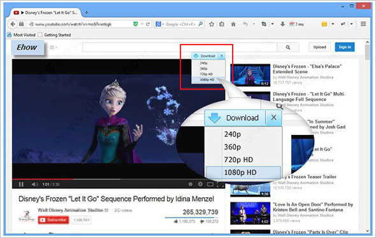Open a new tab with the plus button
Screen dimensions: 376x238
87,13
